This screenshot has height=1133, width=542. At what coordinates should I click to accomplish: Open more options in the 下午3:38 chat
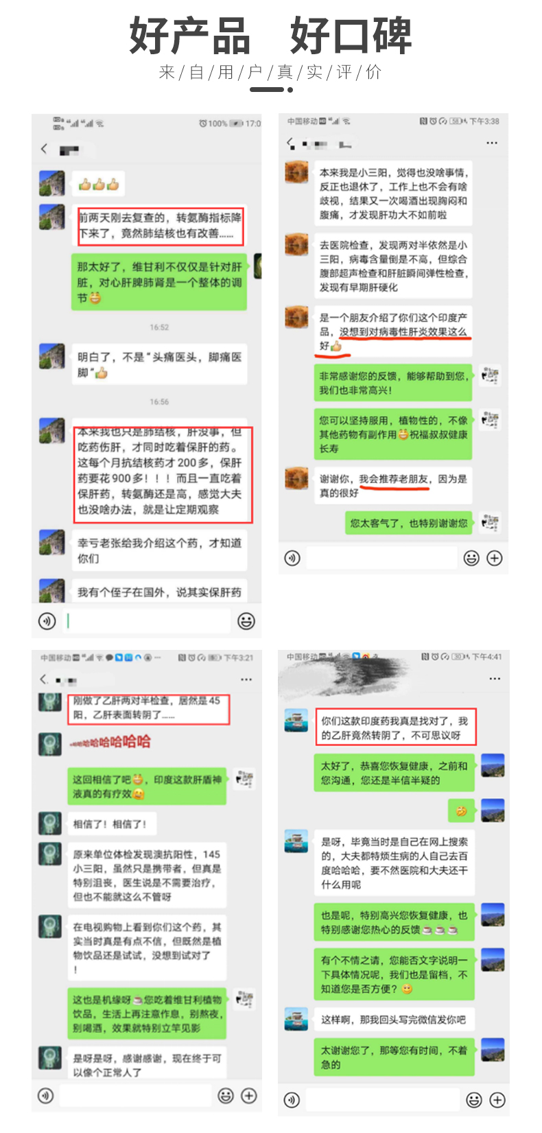492,143
